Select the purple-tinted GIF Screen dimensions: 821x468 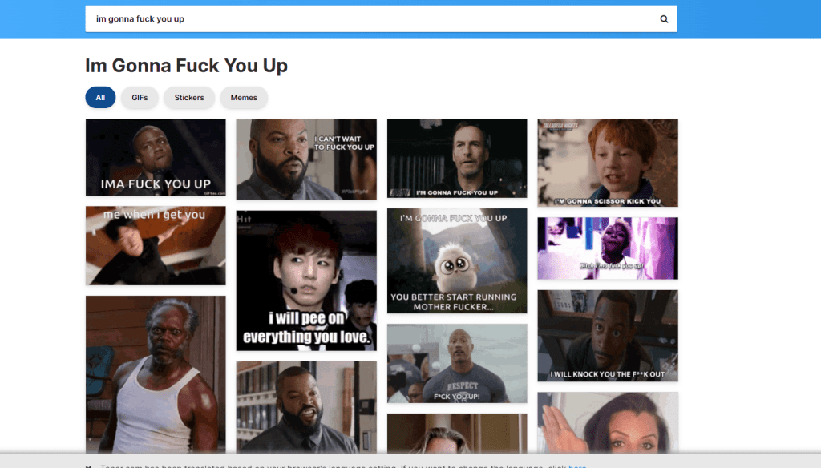pyautogui.click(x=608, y=248)
